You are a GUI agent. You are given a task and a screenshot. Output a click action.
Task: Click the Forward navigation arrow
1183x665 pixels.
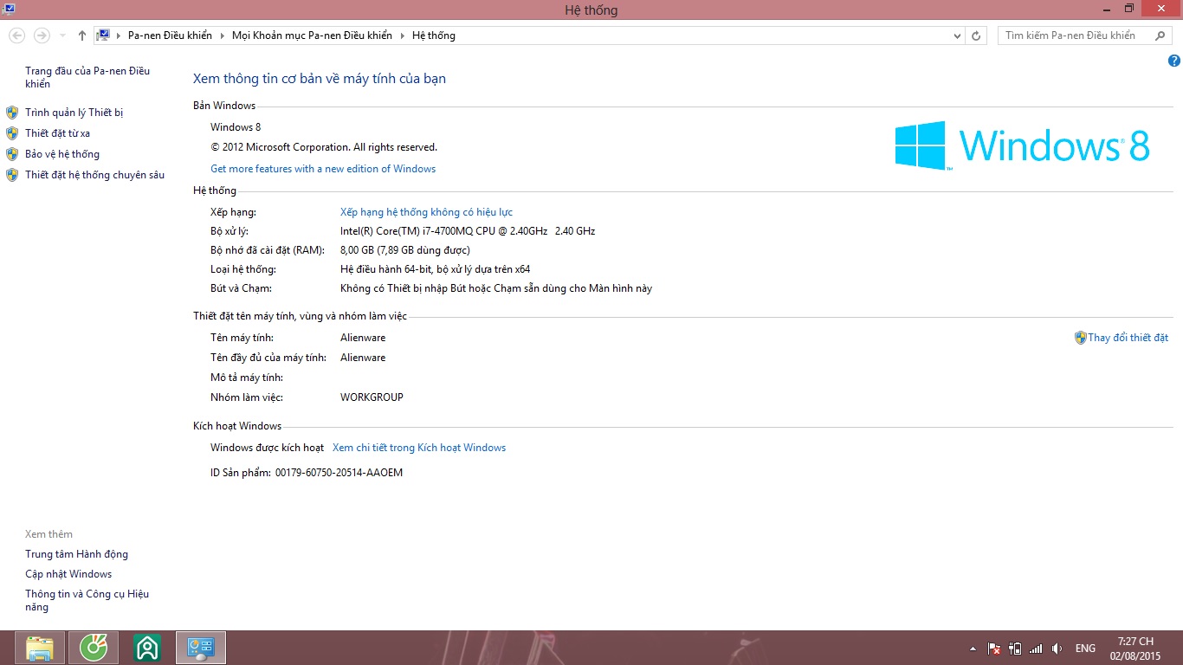41,36
